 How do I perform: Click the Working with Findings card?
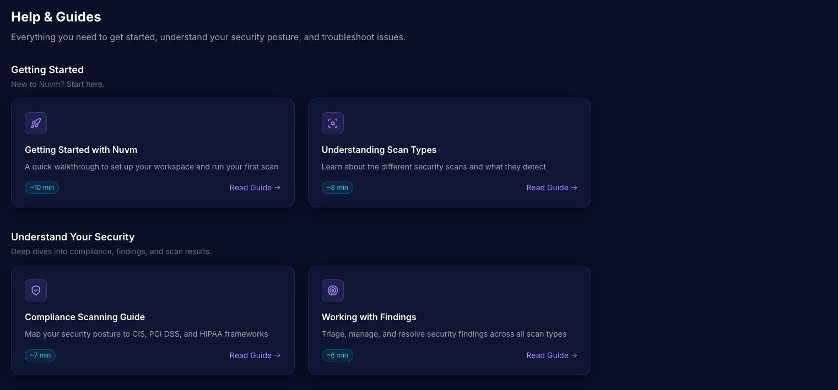[x=450, y=320]
